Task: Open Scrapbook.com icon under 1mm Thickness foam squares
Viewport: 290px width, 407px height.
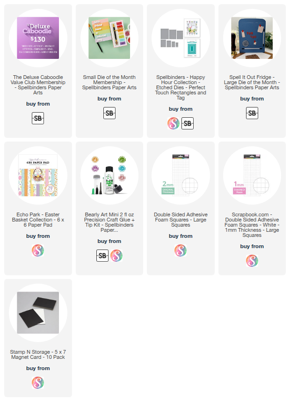Action: coord(252,261)
